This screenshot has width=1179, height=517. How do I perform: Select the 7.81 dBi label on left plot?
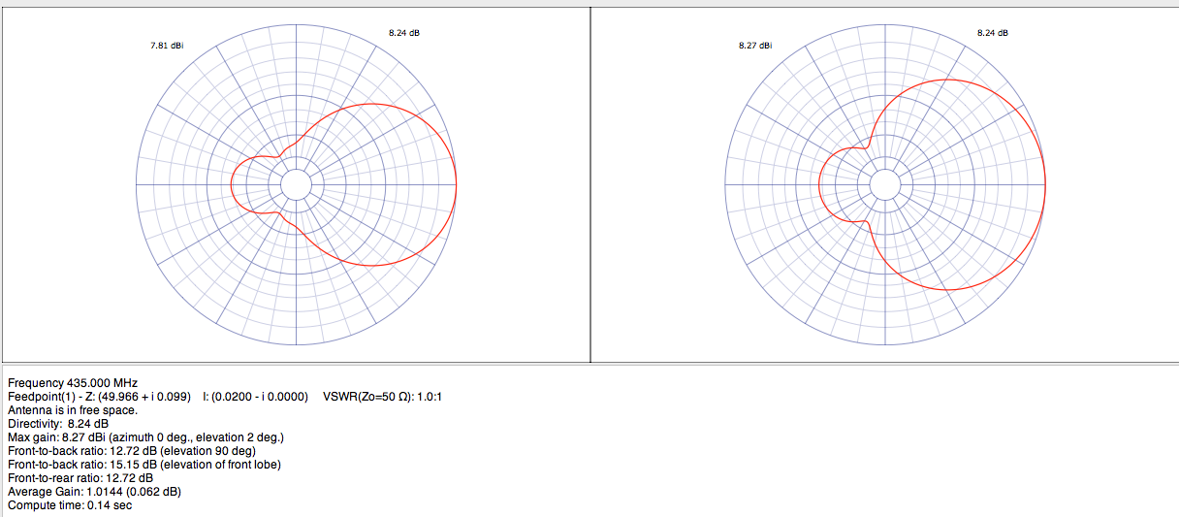(x=167, y=46)
